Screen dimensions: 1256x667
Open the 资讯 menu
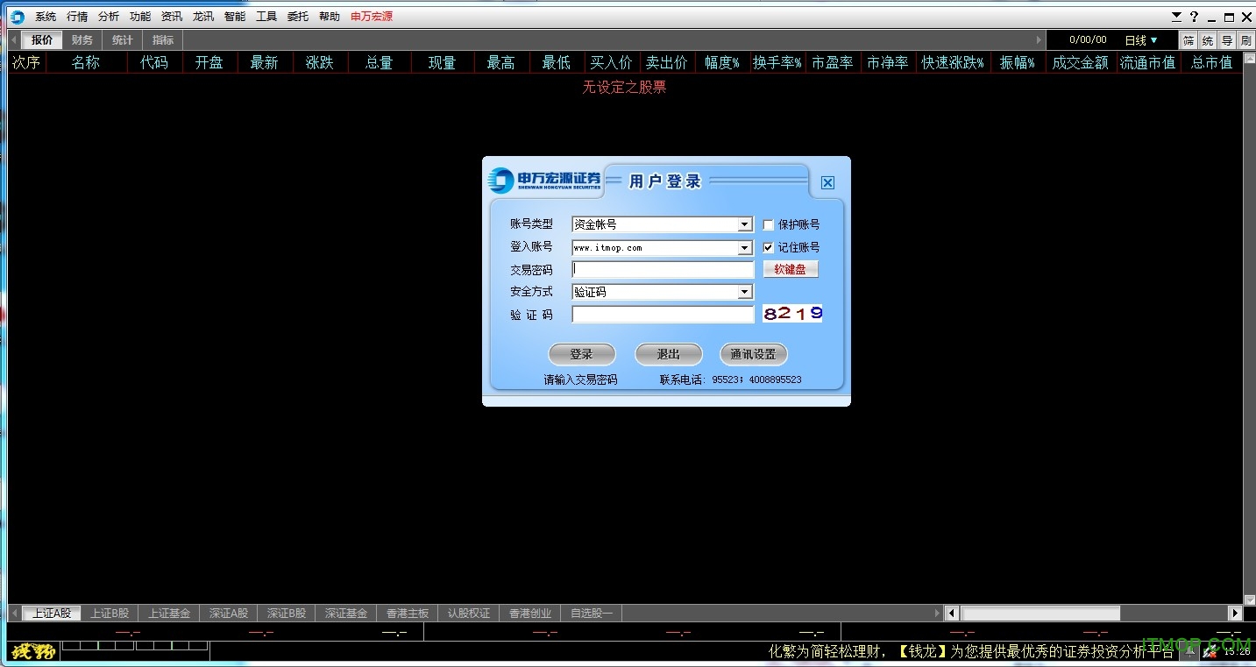coord(172,17)
